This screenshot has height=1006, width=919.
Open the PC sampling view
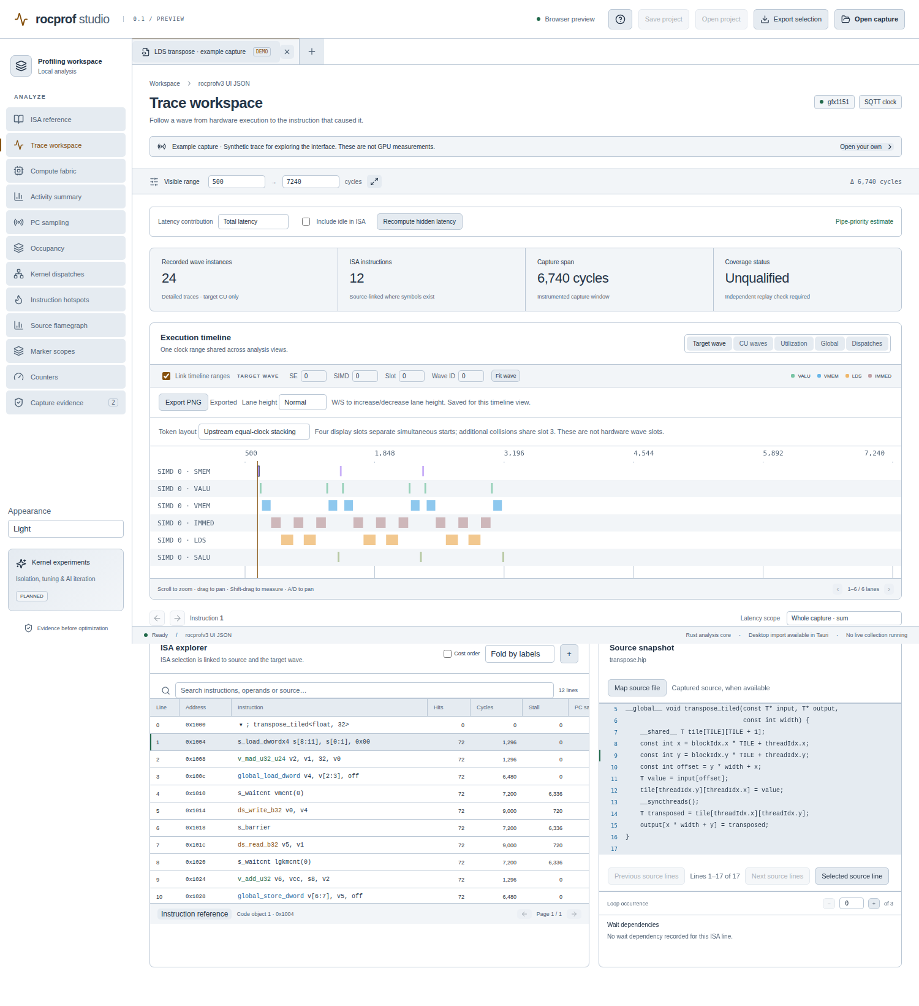click(x=66, y=223)
